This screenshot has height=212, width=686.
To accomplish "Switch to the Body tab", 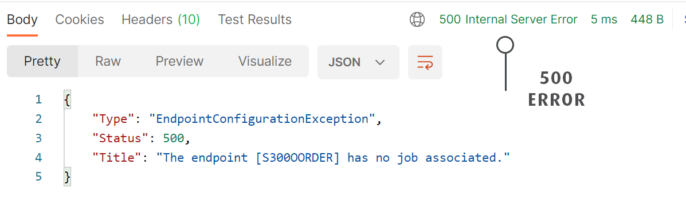I will [22, 19].
